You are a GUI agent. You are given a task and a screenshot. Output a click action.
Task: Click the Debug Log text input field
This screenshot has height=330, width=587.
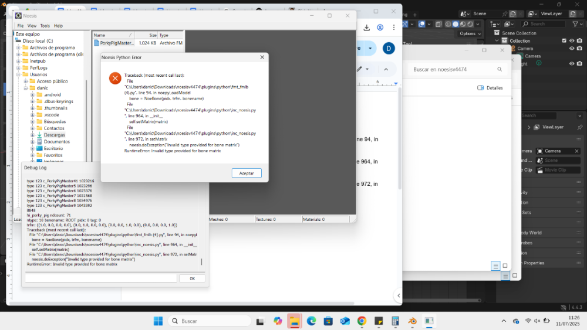coord(100,278)
